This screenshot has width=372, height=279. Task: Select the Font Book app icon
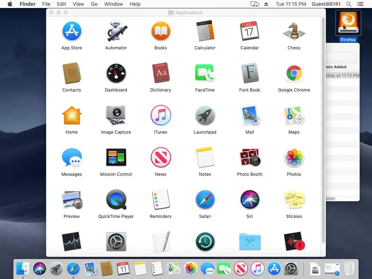pyautogui.click(x=250, y=73)
